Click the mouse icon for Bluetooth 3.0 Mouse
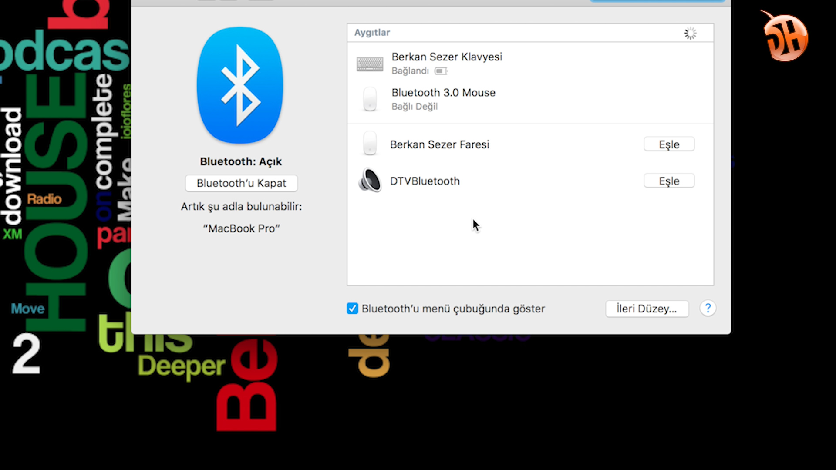Image resolution: width=836 pixels, height=470 pixels. click(x=370, y=99)
